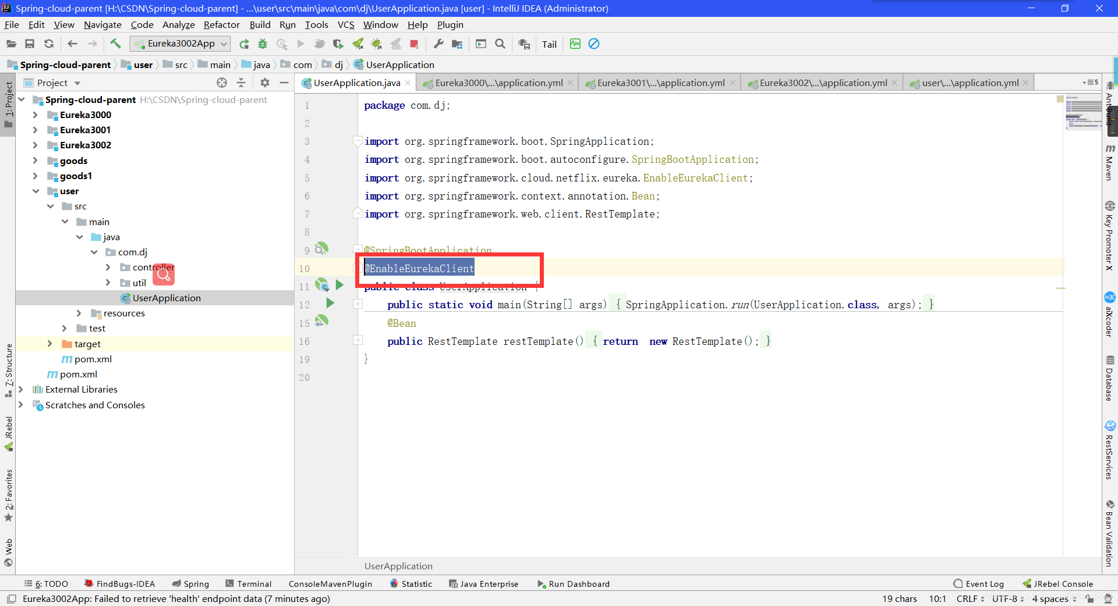Toggle the JRebel tool window
The height and width of the screenshot is (606, 1118).
click(8, 434)
